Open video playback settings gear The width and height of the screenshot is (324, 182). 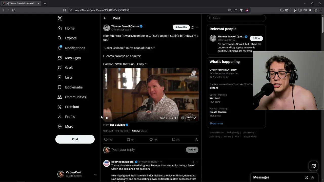[183, 118]
